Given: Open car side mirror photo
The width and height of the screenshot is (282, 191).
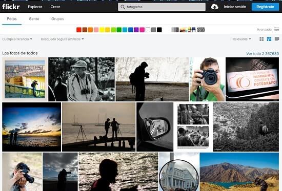Looking at the screenshot, I should (155, 127).
